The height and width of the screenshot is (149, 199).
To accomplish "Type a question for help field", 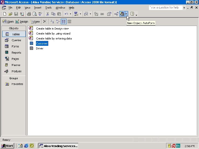I will coord(166,8).
